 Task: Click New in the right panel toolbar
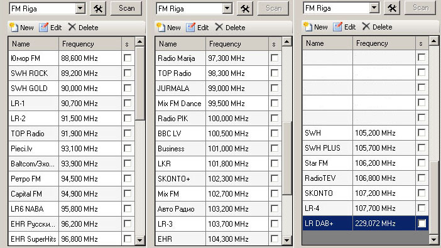[x=316, y=27]
